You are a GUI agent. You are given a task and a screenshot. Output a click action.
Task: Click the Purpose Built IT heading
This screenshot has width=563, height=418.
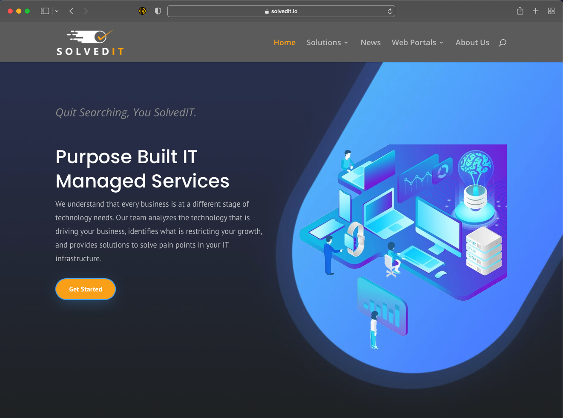click(x=142, y=169)
